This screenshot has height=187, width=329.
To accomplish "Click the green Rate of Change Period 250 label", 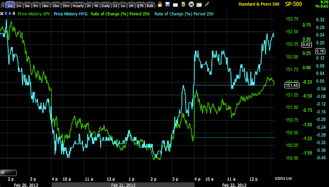I will (120, 14).
